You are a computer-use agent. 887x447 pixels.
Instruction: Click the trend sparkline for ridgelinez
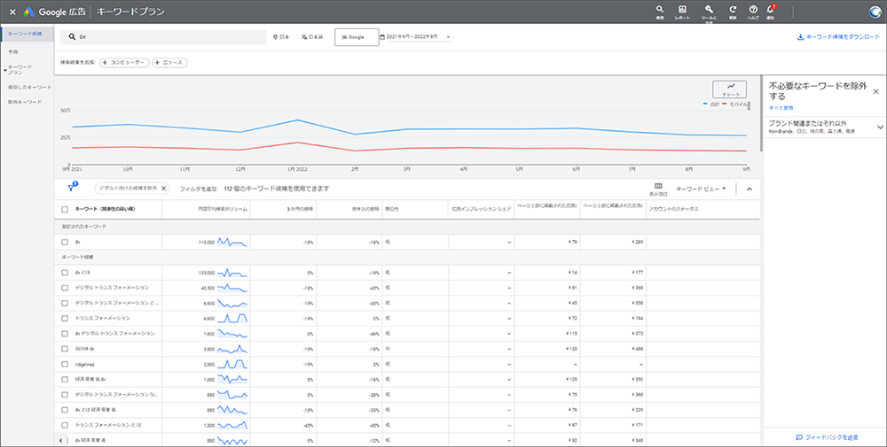point(232,364)
